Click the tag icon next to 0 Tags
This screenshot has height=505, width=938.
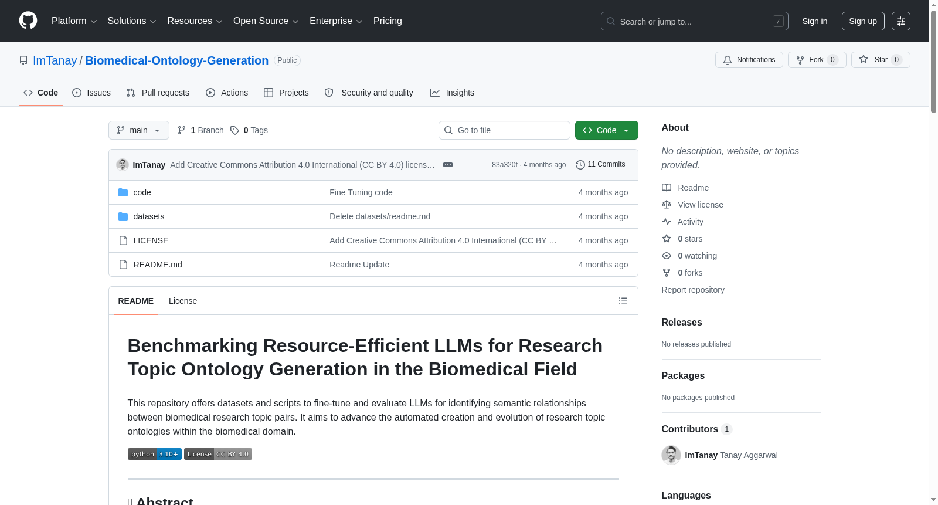pos(235,130)
